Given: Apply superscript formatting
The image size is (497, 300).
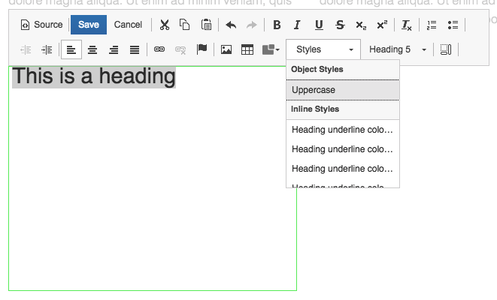Looking at the screenshot, I should pyautogui.click(x=382, y=25).
